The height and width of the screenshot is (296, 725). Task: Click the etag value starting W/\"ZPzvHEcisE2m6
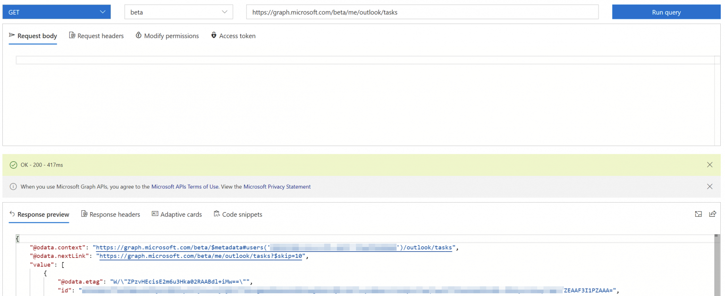[179, 282]
